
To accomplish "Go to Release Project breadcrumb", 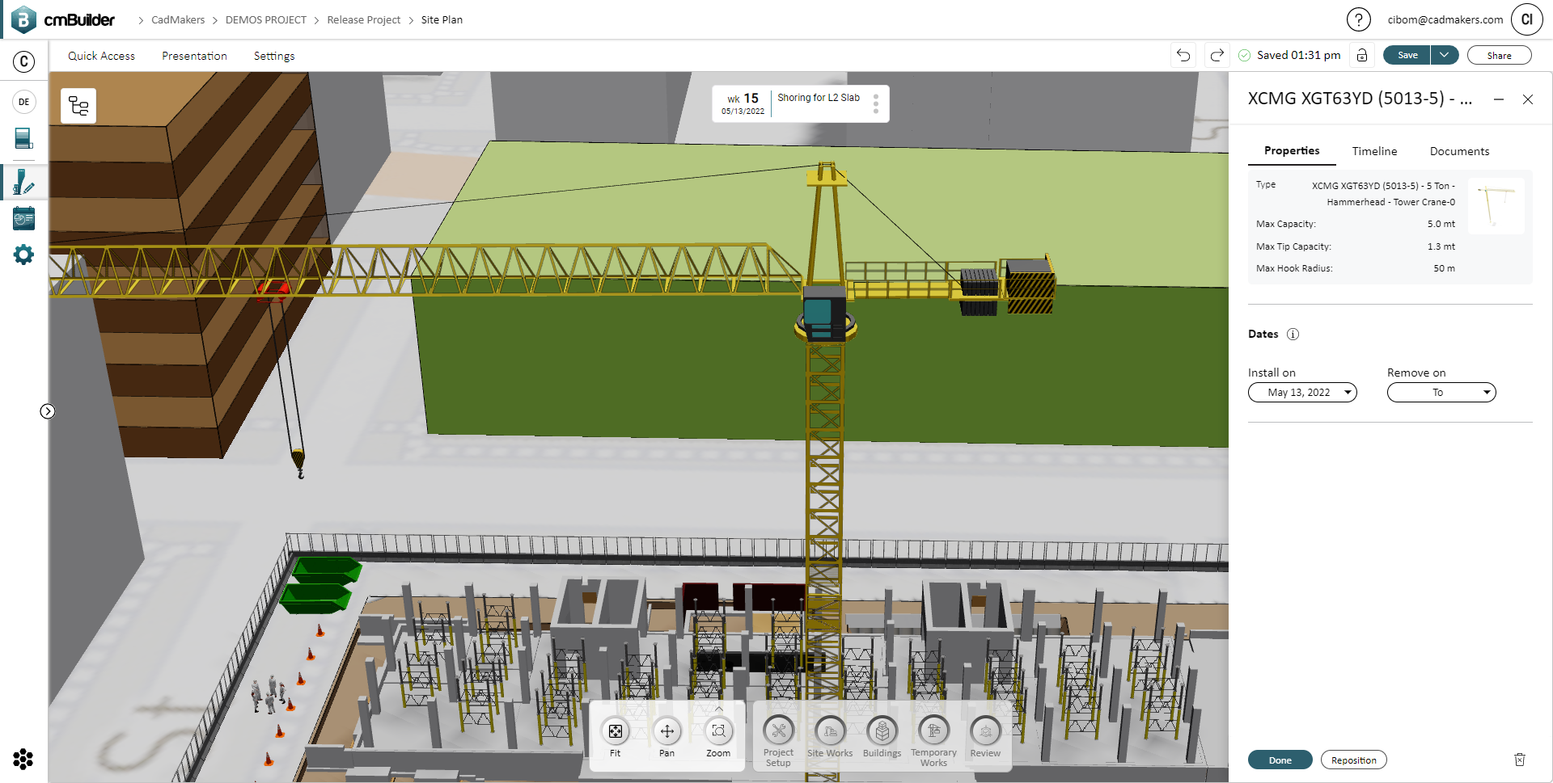I will (363, 19).
